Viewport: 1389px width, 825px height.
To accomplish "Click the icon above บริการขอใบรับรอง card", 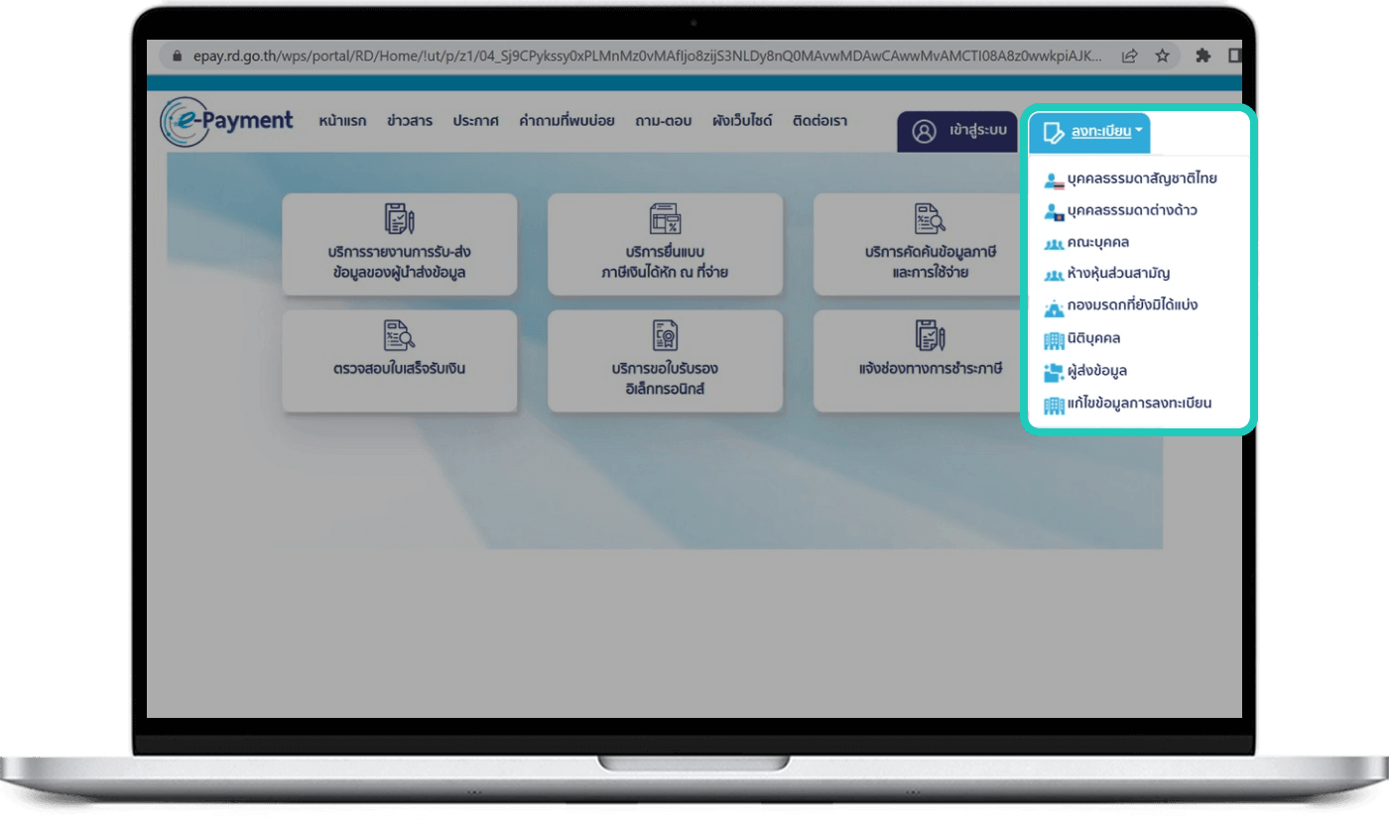I will tap(665, 335).
